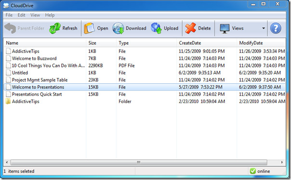Open the File menu
Viewport: 291px width, 180px height.
9,15
